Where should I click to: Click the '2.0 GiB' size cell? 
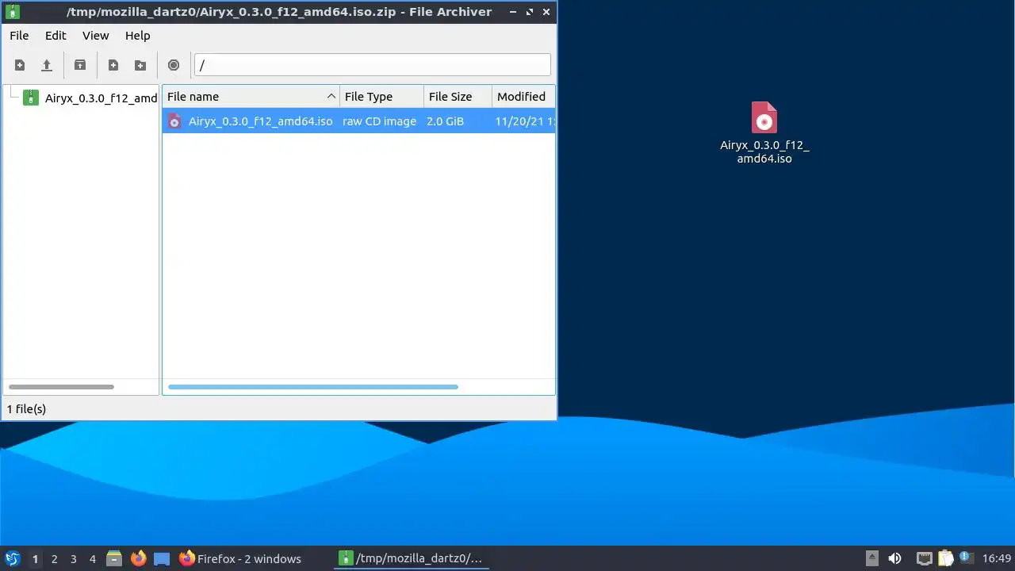(x=445, y=121)
